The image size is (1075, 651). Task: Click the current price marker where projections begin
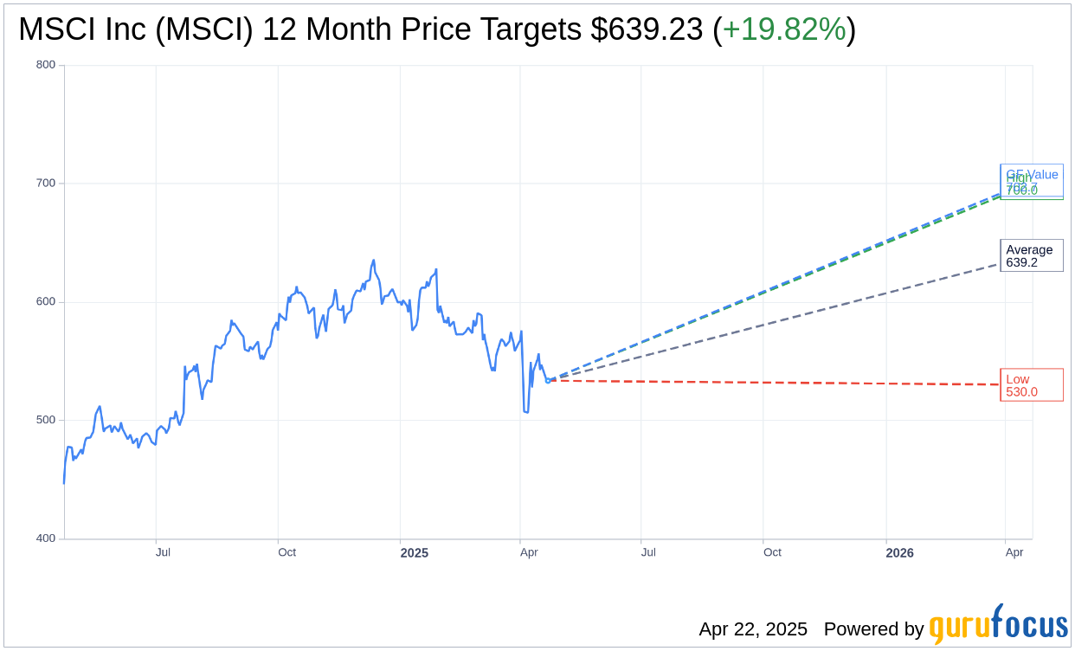[548, 380]
